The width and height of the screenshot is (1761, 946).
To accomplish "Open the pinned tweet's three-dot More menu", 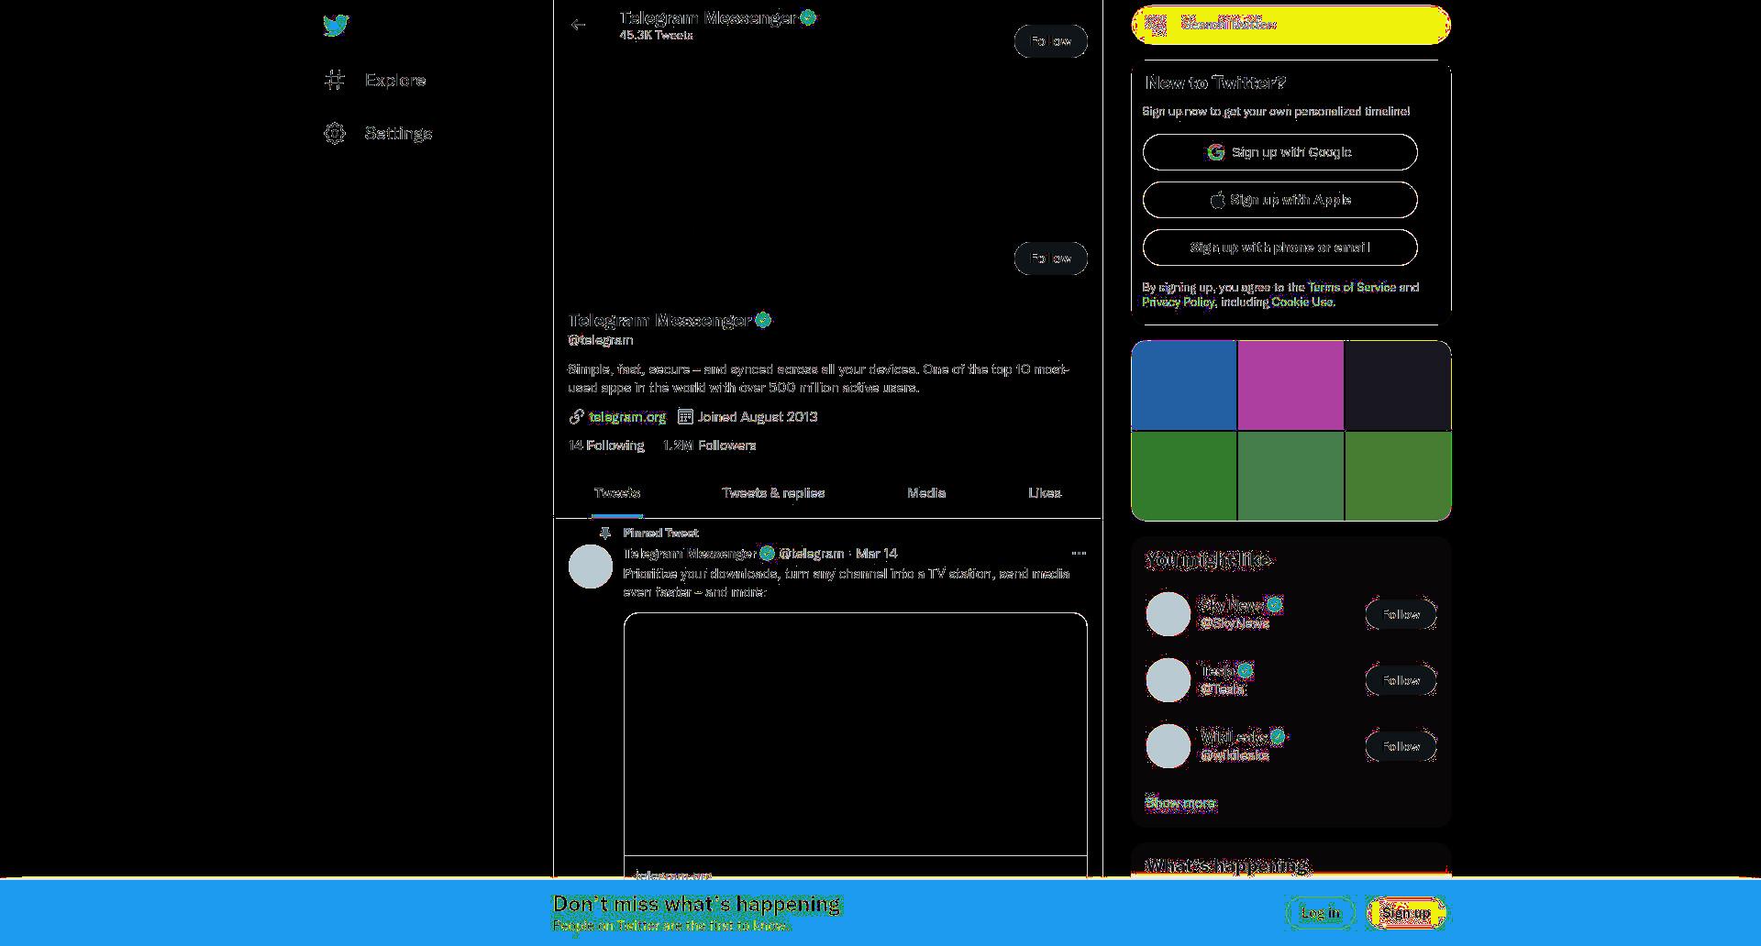I will 1079,553.
